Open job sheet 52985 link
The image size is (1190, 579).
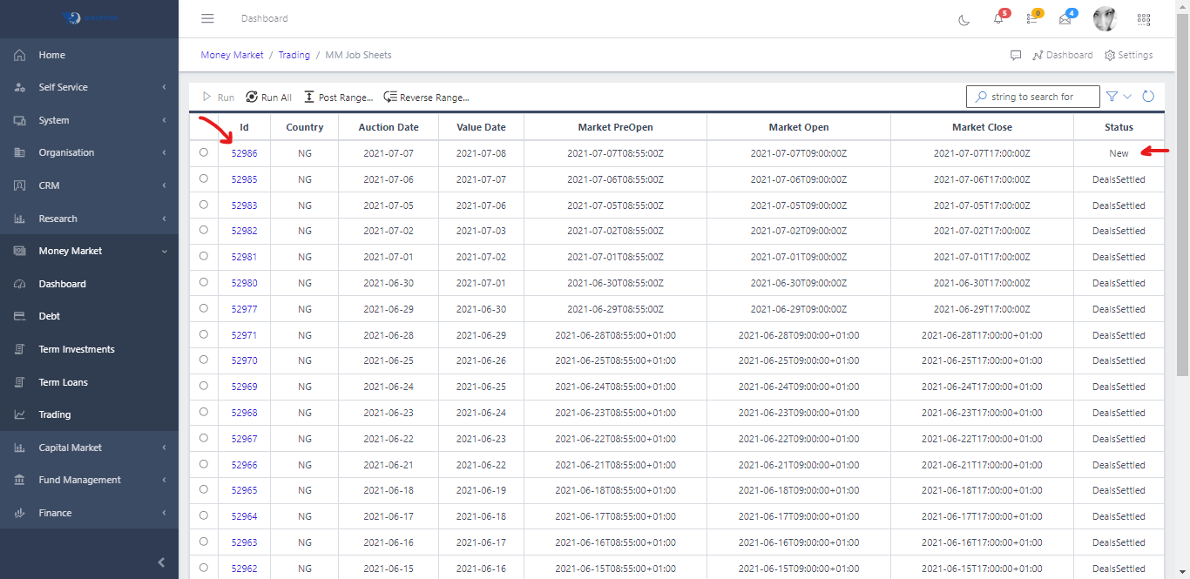[244, 178]
